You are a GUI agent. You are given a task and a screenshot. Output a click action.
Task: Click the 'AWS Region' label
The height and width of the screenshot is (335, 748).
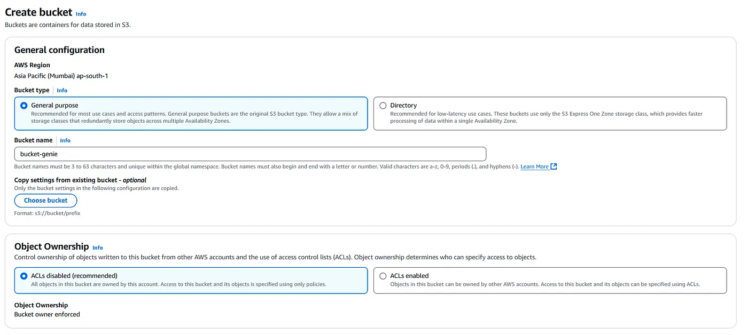(32, 65)
